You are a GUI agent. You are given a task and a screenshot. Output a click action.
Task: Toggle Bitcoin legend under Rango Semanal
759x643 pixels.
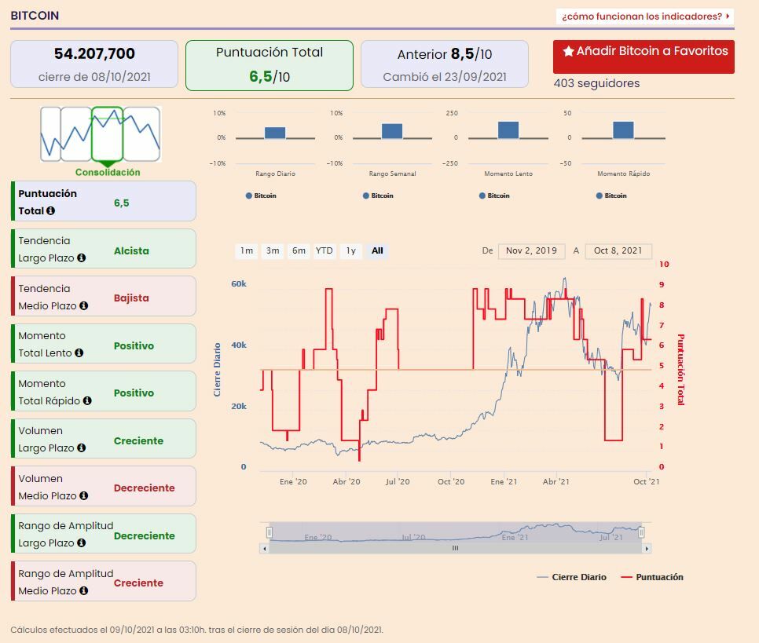(x=378, y=195)
